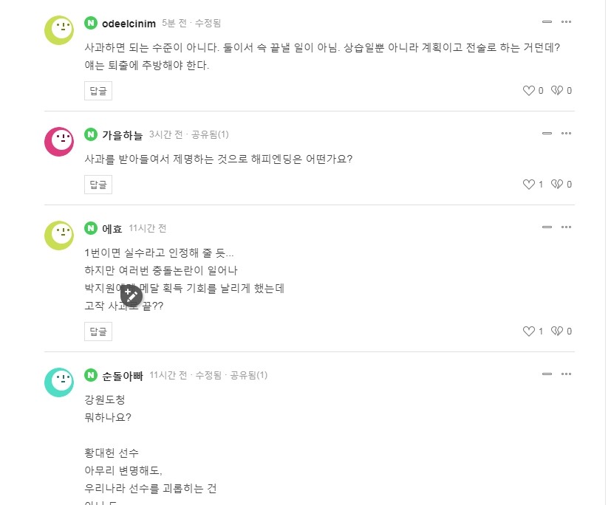Dislike the 가을하늘 comment with broken heart
Image resolution: width=611 pixels, height=505 pixels.
pos(557,185)
